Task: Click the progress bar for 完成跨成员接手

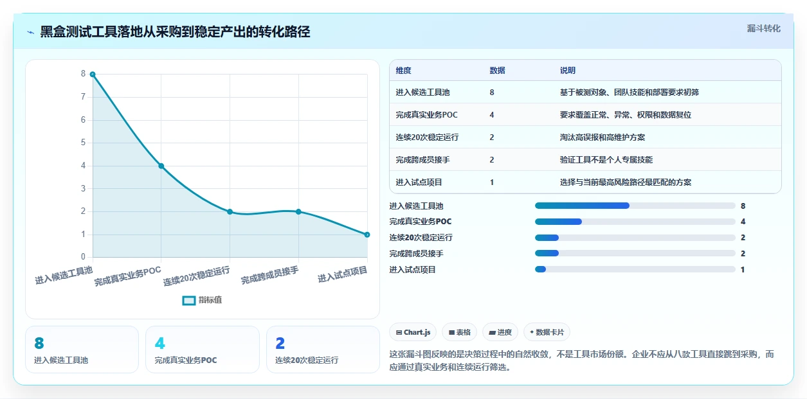Action: click(x=635, y=254)
